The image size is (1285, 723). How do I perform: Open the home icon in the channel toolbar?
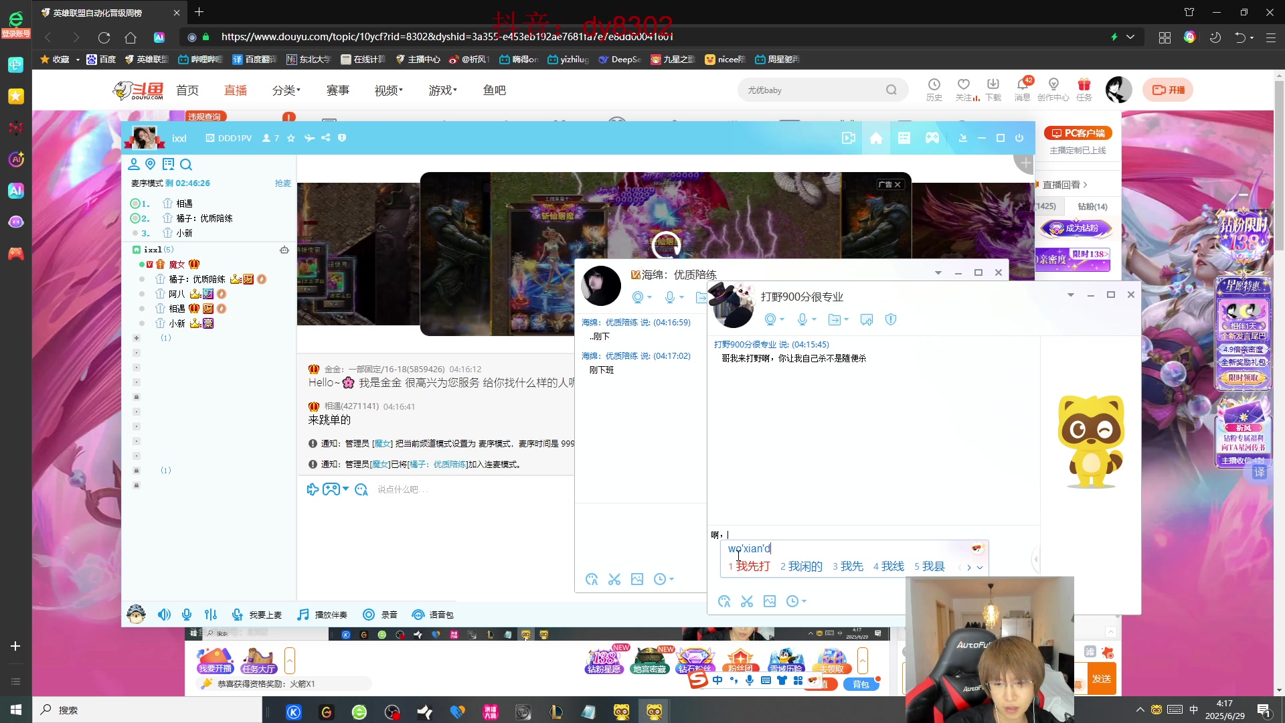click(876, 138)
